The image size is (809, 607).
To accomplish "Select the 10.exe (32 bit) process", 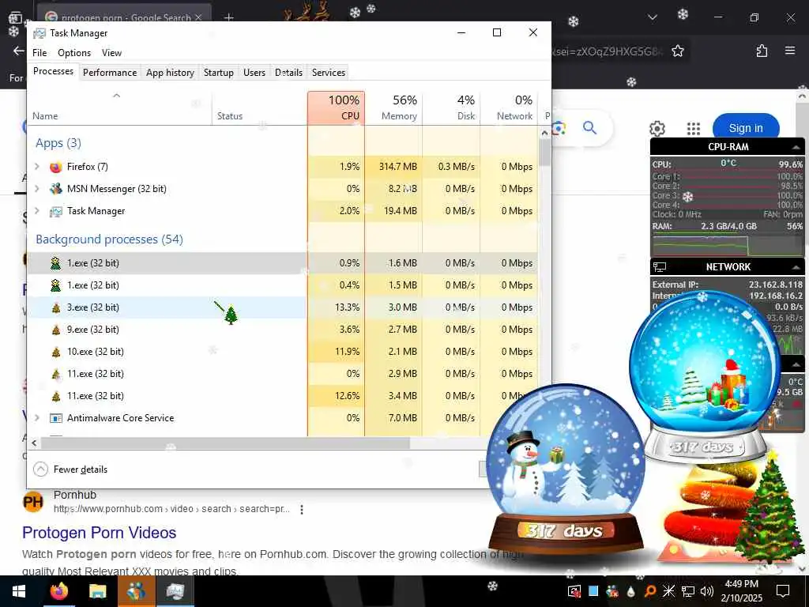I will click(282, 352).
